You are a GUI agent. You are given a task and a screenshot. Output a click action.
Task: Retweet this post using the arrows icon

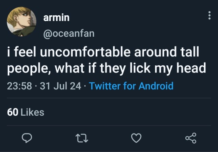(82, 138)
